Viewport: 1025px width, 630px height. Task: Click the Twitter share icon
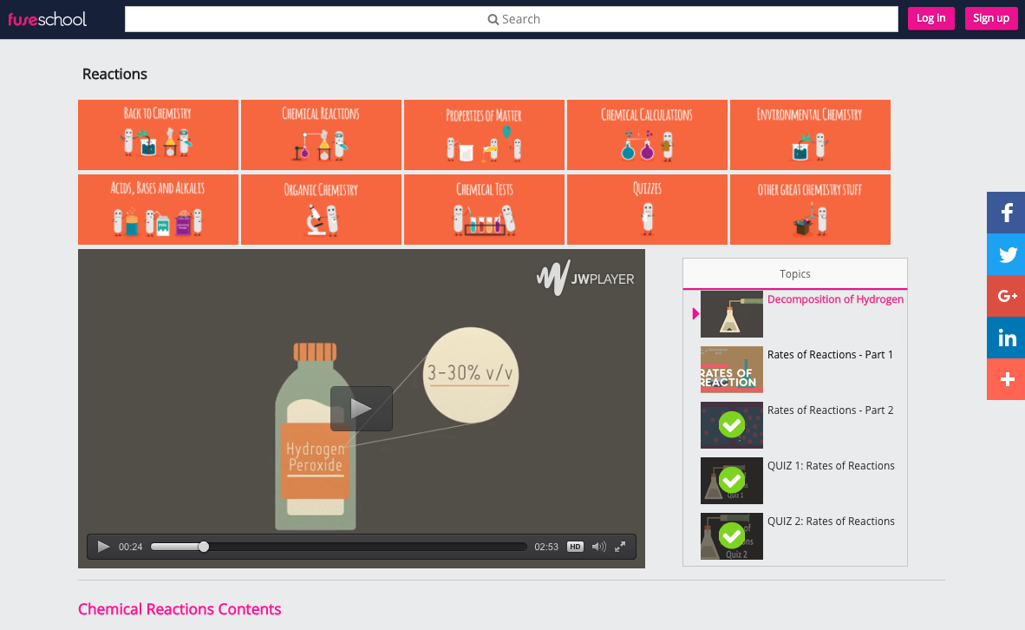point(1006,254)
